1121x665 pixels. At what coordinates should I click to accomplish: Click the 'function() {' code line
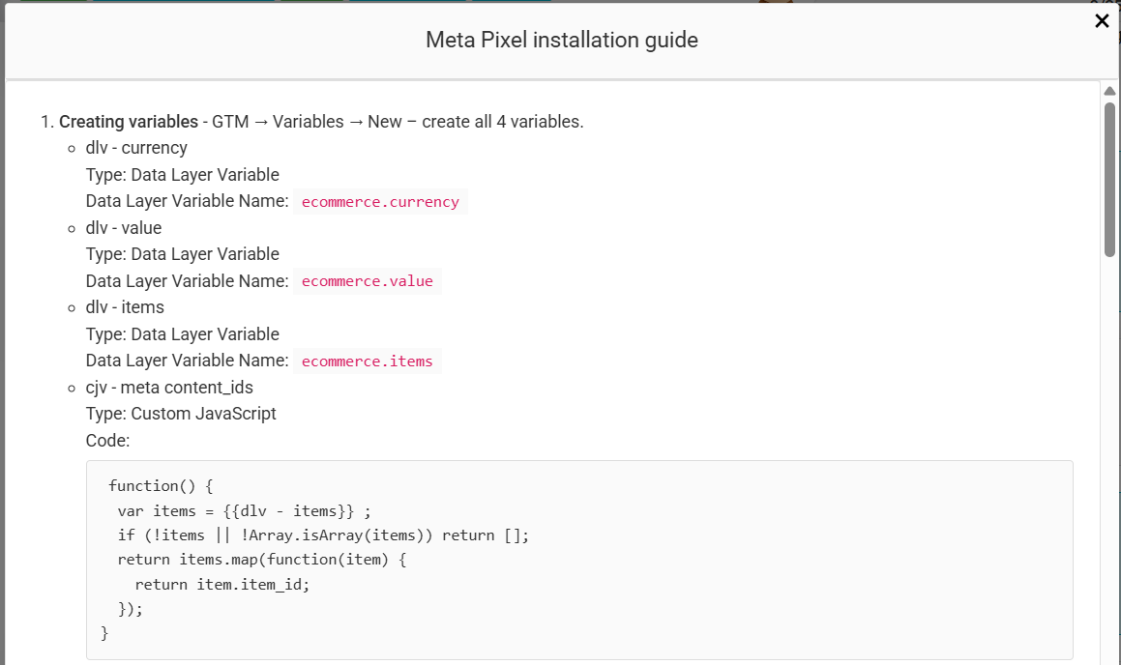click(161, 486)
